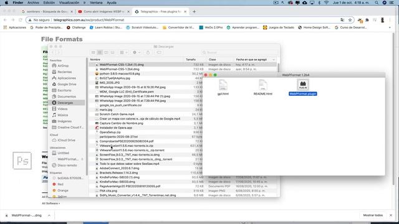Screen dimensions: 399x224
Task: Click Mostrar todos downloads button
Action: point(373,215)
